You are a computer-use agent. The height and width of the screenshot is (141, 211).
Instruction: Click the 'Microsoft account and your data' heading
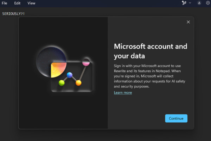click(151, 51)
